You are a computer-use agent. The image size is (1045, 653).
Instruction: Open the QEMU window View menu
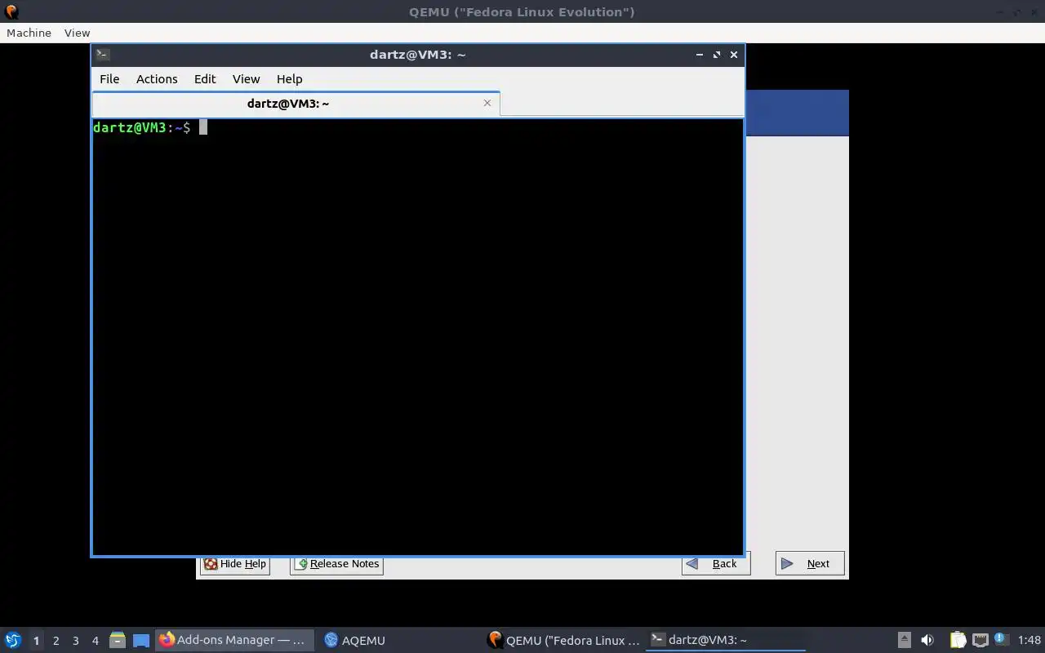77,33
